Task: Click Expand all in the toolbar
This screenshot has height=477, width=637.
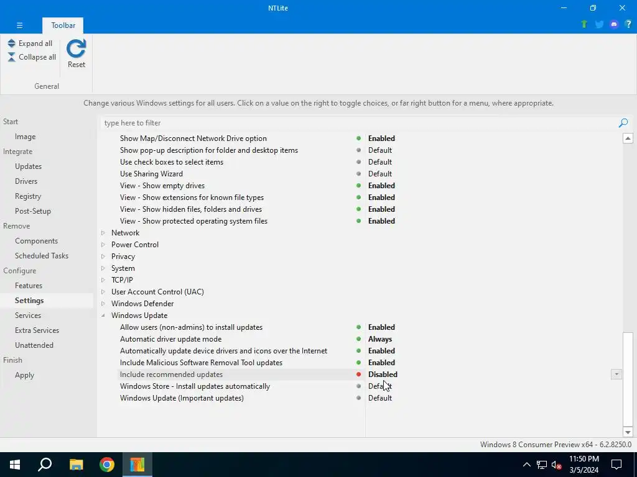Action: coord(30,43)
